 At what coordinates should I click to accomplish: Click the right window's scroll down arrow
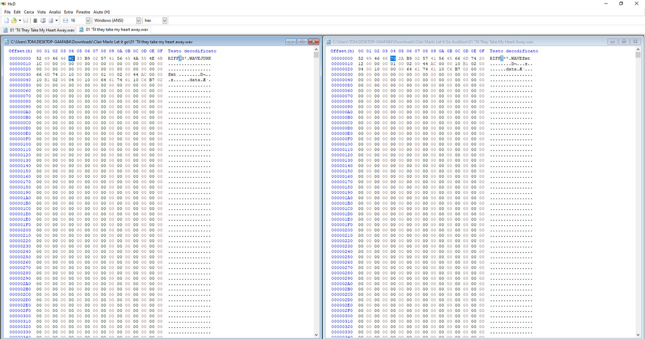(638, 334)
